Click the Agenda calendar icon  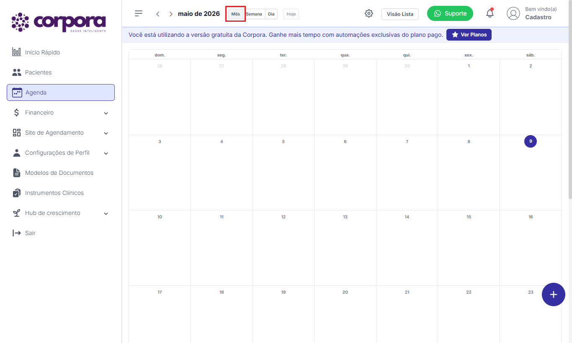[17, 92]
